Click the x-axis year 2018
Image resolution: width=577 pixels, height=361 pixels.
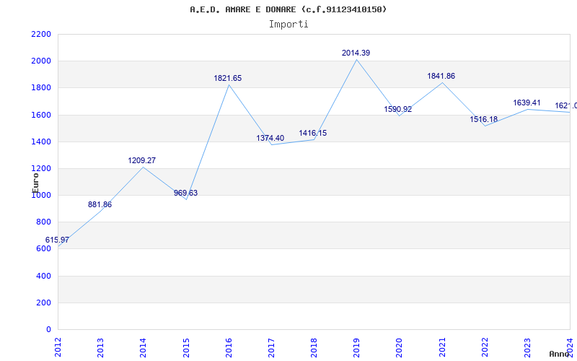point(314,347)
